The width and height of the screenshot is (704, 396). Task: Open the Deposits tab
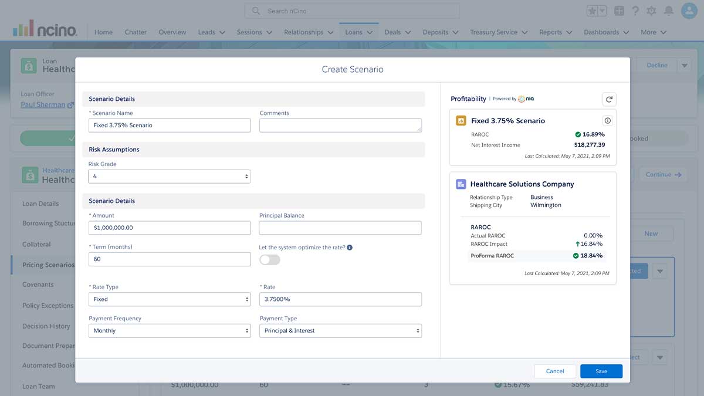coord(435,32)
